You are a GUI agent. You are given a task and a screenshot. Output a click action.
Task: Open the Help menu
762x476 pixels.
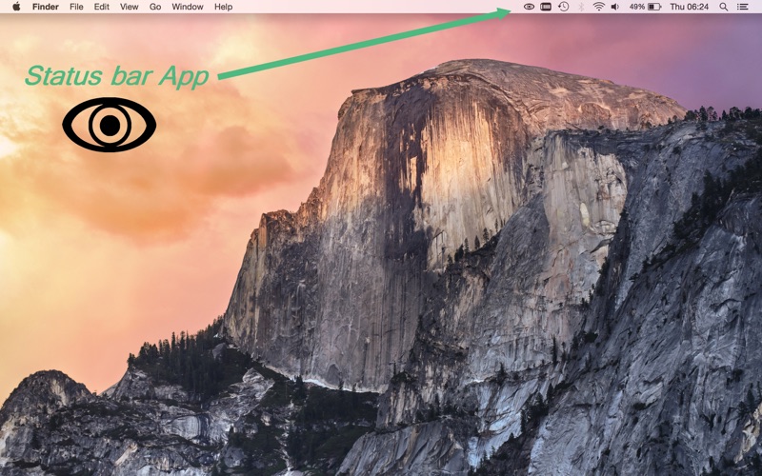(224, 7)
